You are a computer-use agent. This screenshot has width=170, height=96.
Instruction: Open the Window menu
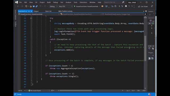click(92, 2)
